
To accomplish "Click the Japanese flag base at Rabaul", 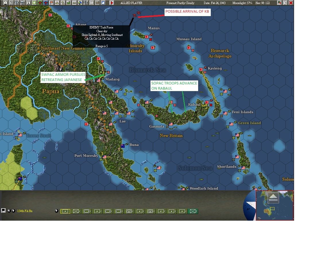I will pyautogui.click(x=207, y=102).
